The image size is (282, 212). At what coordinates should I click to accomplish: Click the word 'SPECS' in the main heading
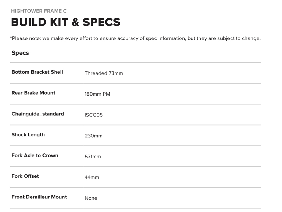pos(101,22)
